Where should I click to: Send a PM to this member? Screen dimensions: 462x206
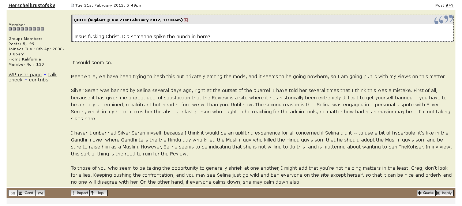(x=40, y=193)
